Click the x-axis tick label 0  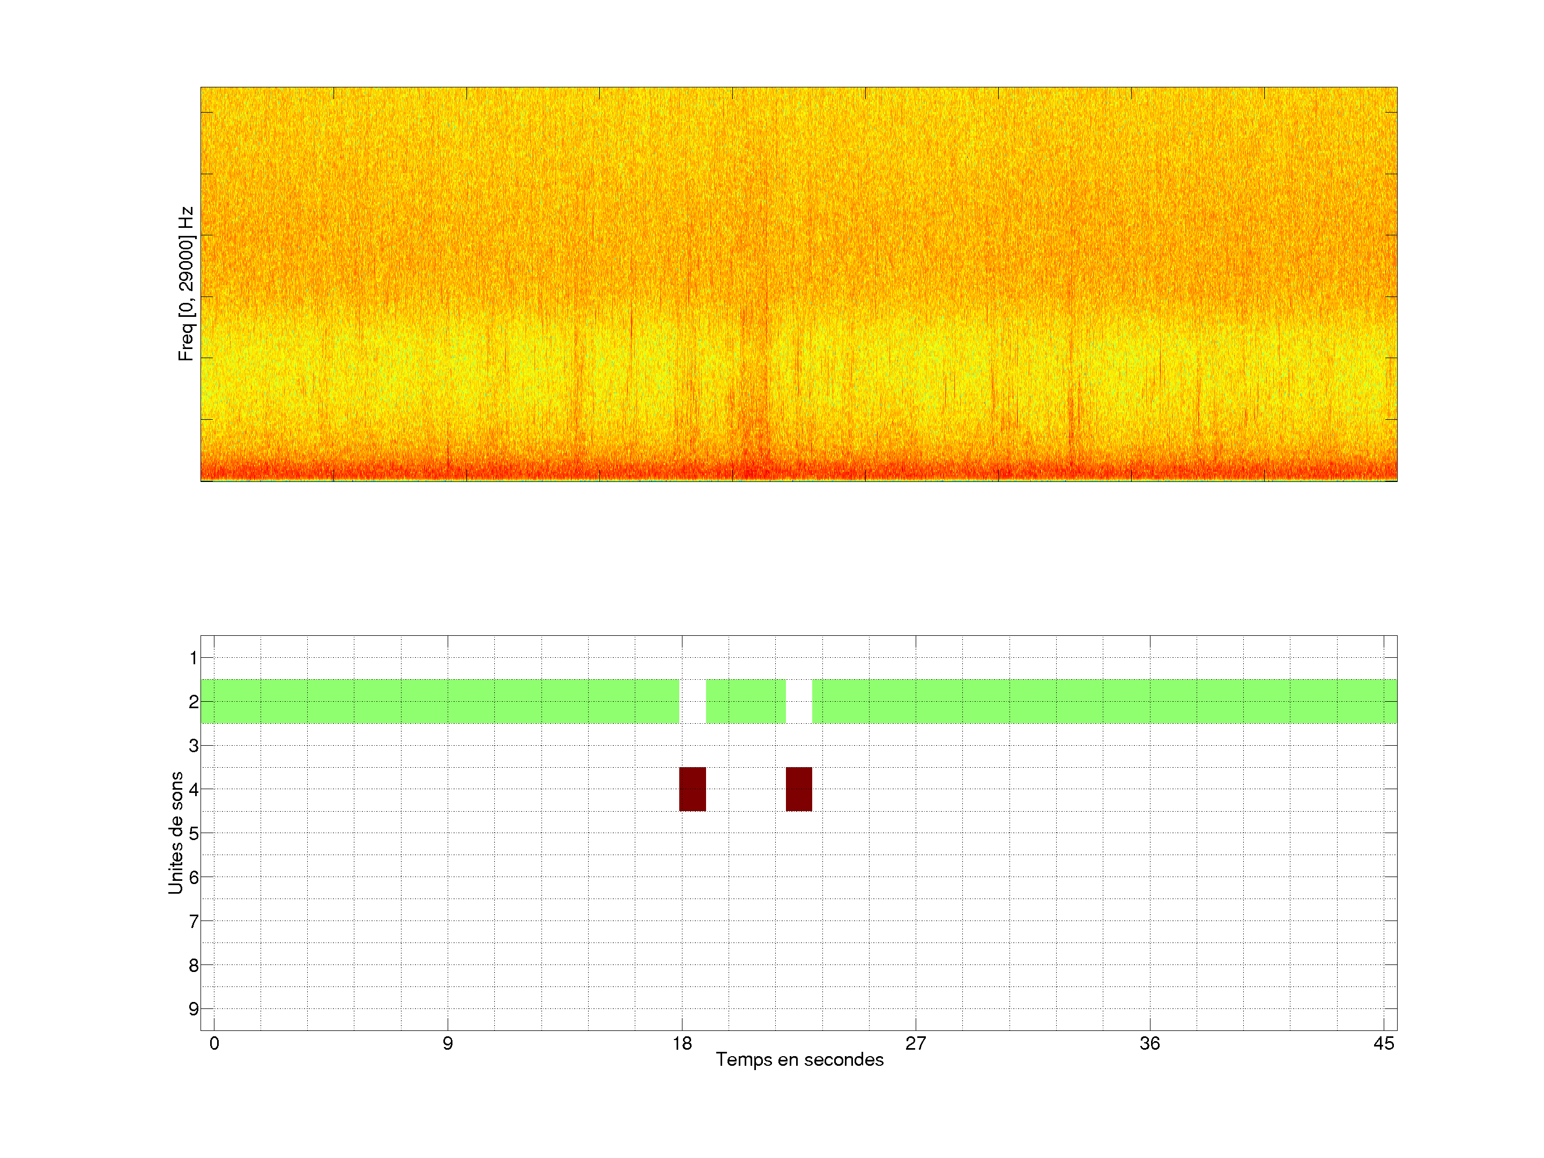(x=214, y=1043)
